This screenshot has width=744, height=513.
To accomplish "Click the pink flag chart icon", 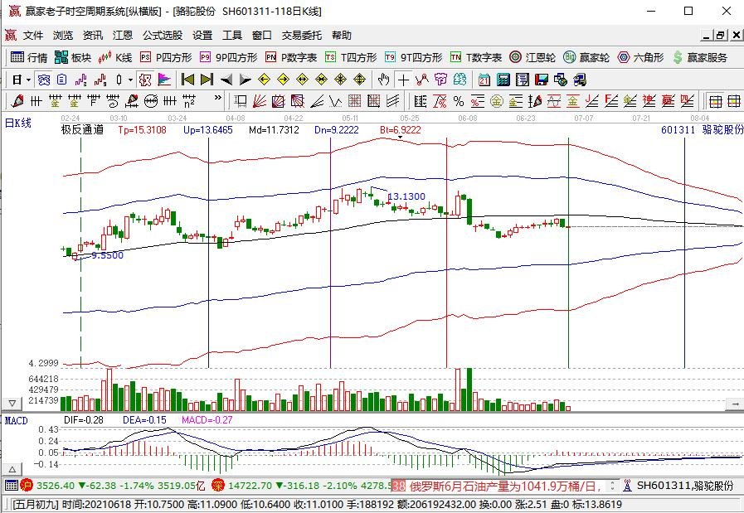I will tap(164, 80).
